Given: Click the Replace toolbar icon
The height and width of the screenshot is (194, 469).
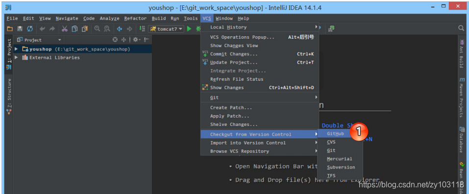Looking at the screenshot, I should point(107,29).
